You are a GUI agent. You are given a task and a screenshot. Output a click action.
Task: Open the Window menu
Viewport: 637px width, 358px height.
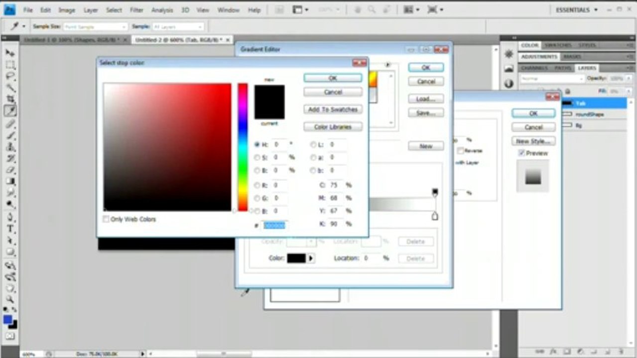pos(229,10)
